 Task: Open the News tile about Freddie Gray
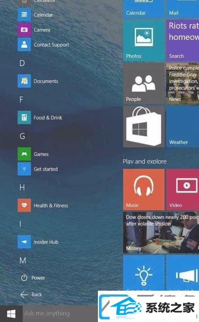click(183, 84)
